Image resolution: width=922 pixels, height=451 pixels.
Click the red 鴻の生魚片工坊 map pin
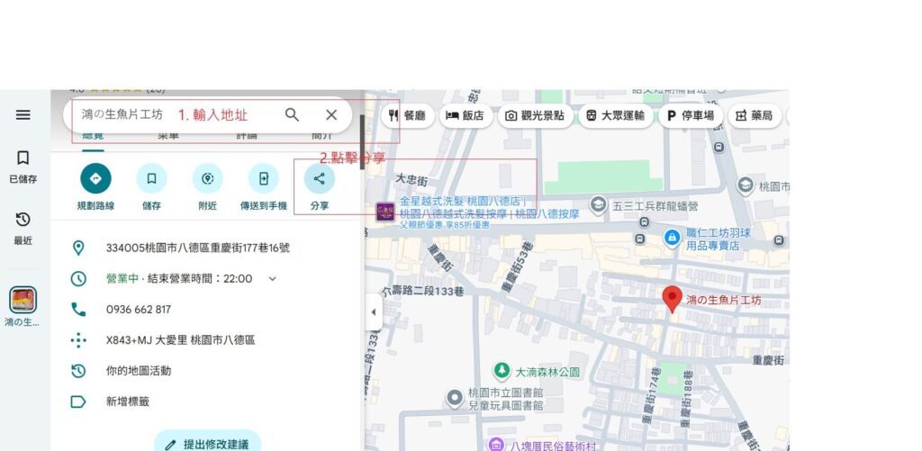pos(672,299)
